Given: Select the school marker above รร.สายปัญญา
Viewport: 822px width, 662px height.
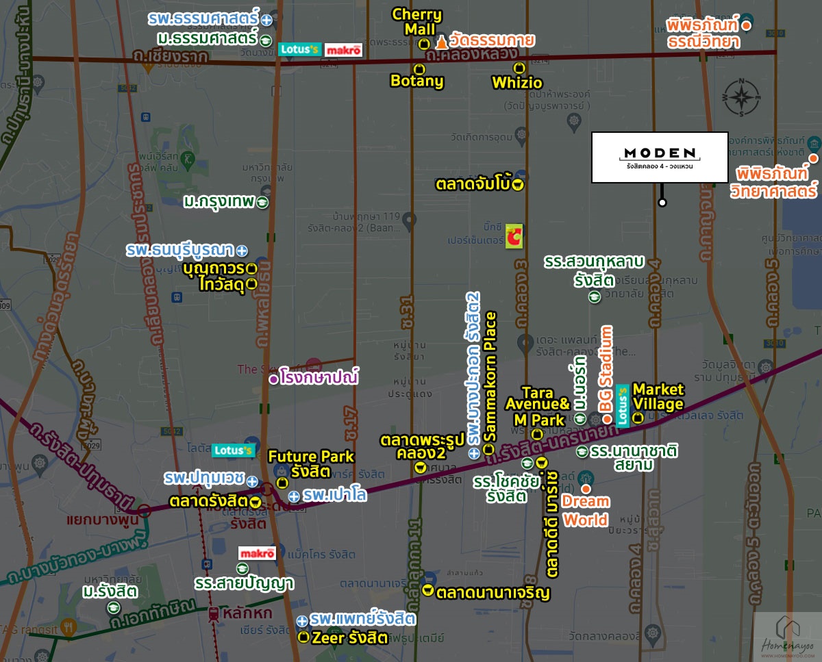Looking at the screenshot, I should tap(241, 568).
